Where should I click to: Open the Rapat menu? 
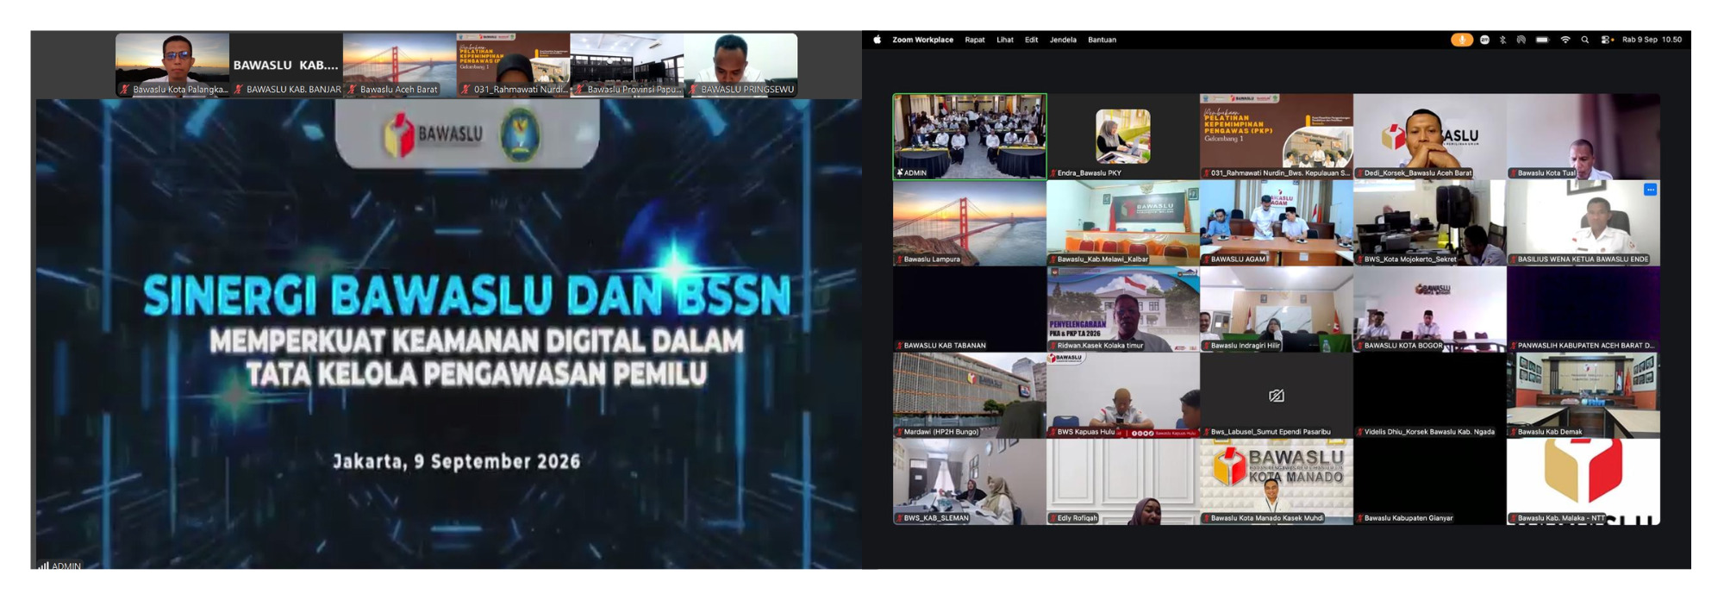[975, 40]
